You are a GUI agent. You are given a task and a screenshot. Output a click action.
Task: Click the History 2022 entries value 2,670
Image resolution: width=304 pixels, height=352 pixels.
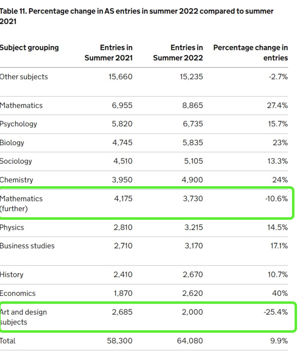193,274
